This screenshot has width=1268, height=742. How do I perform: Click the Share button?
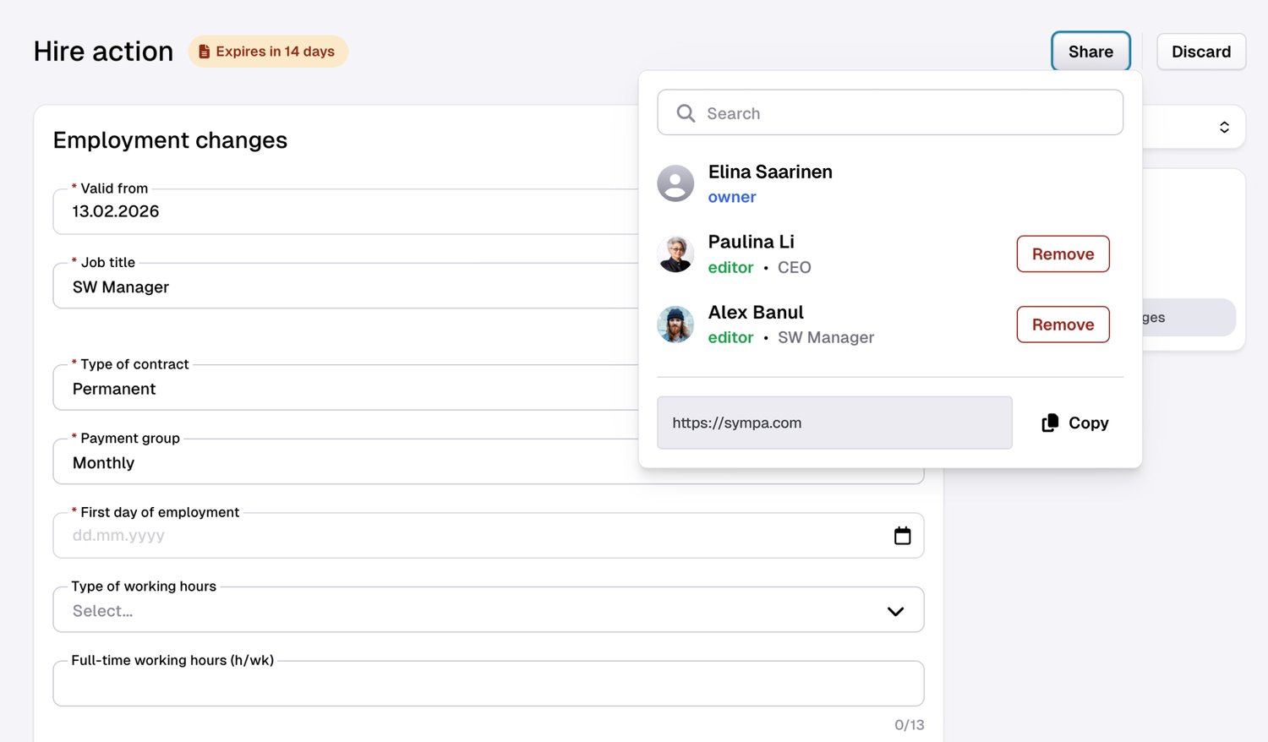pyautogui.click(x=1090, y=52)
